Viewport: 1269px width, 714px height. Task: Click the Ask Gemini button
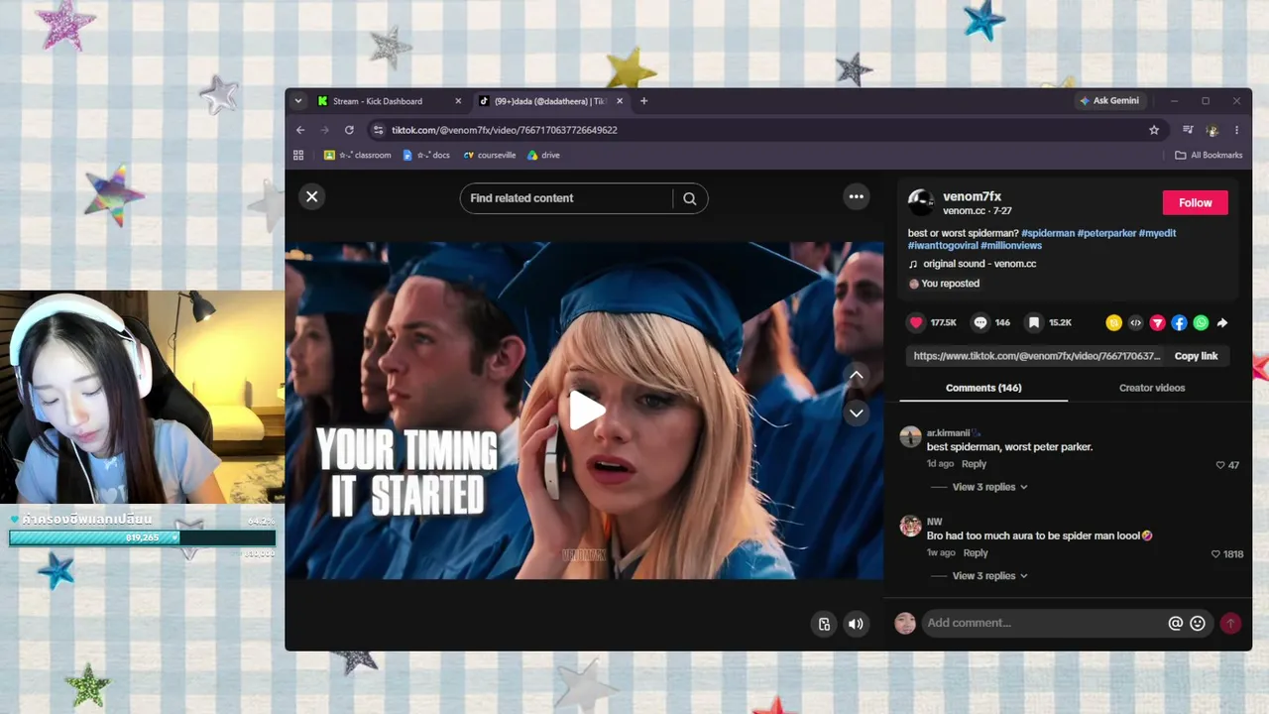(x=1110, y=101)
